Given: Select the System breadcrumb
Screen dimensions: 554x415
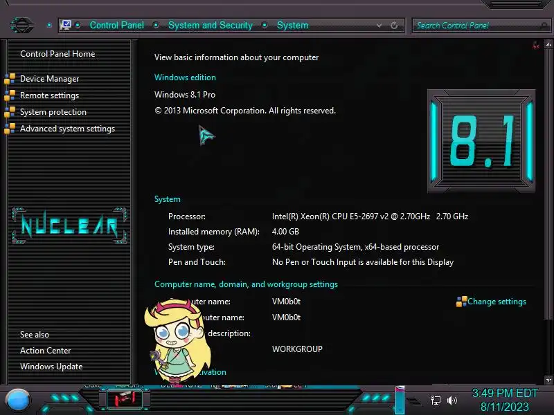Looking at the screenshot, I should 292,26.
